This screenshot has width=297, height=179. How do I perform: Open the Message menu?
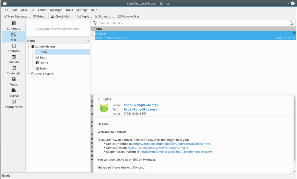(x=56, y=10)
